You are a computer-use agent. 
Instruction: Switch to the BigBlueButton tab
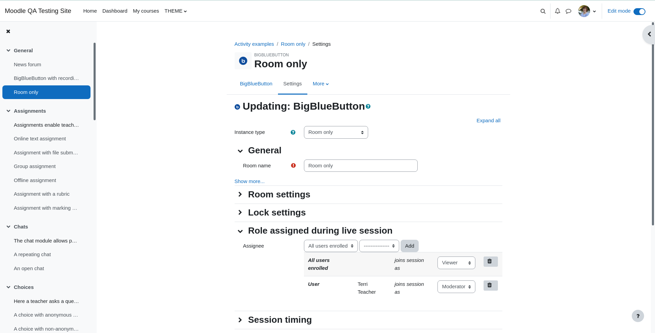point(256,84)
